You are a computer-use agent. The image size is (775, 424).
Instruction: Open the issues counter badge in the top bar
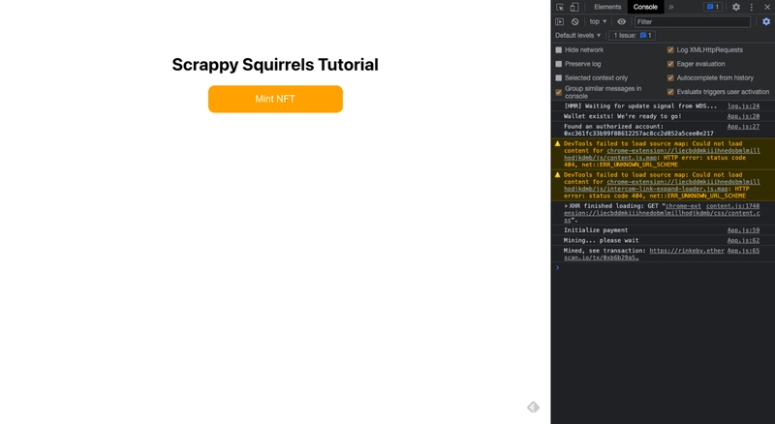(713, 7)
